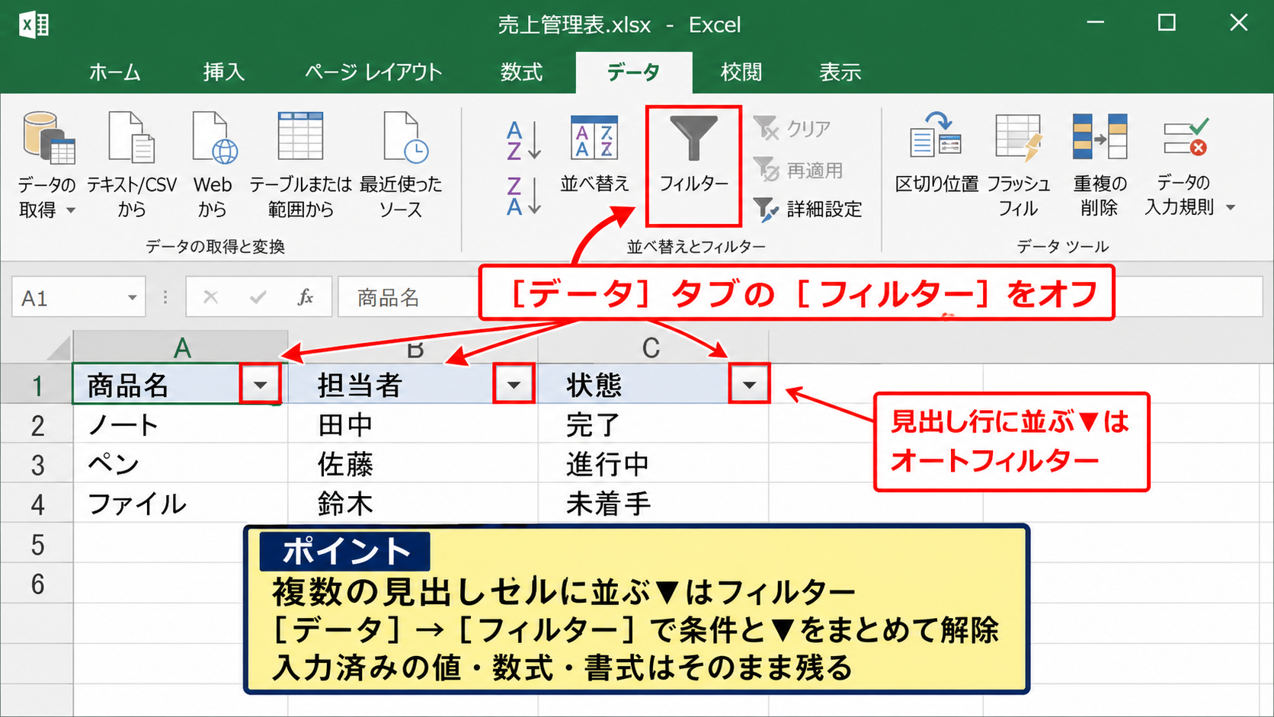1274x717 pixels.
Task: Select row 3 header
Action: (37, 464)
